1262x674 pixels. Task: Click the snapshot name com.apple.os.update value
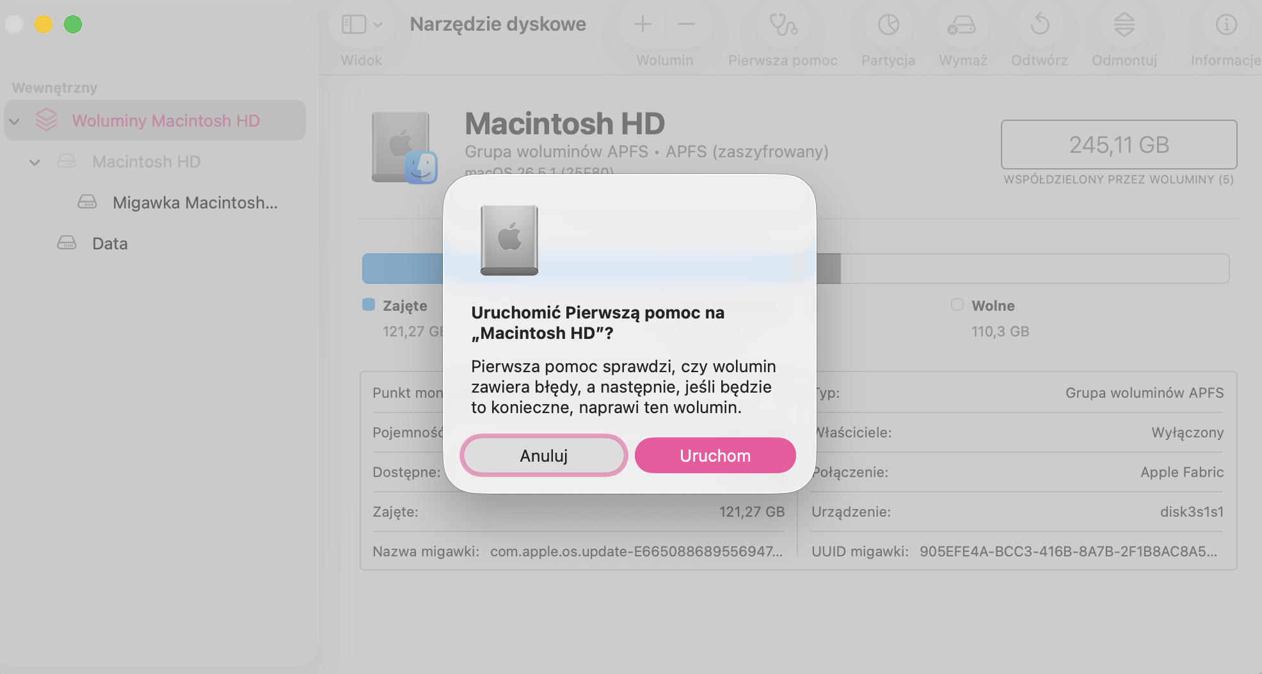click(636, 551)
